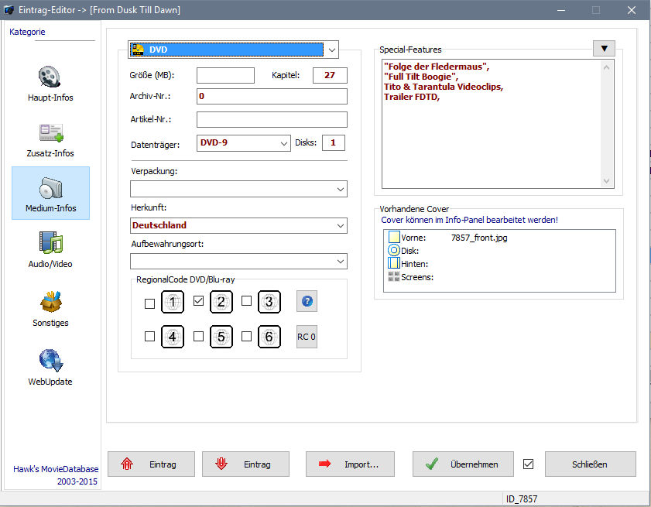Click the Archiv-Nr. input field
The height and width of the screenshot is (507, 651).
272,96
